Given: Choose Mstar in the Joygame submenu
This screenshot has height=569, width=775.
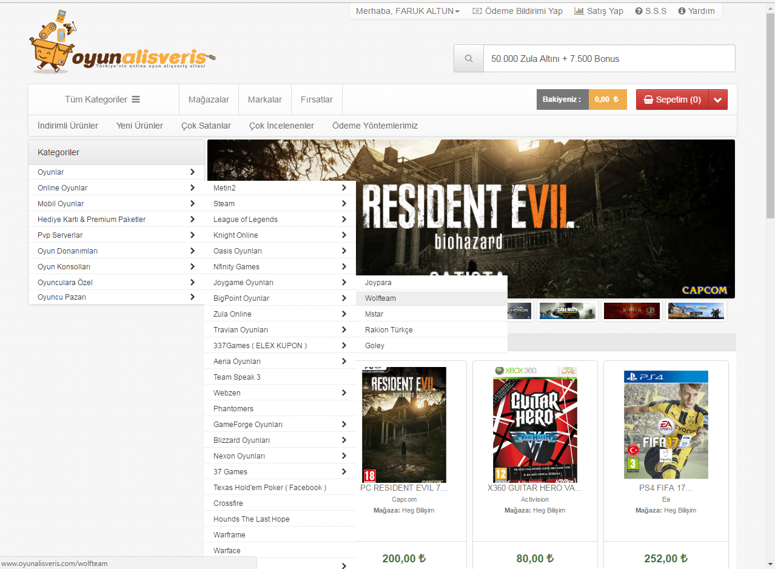Looking at the screenshot, I should [432, 314].
